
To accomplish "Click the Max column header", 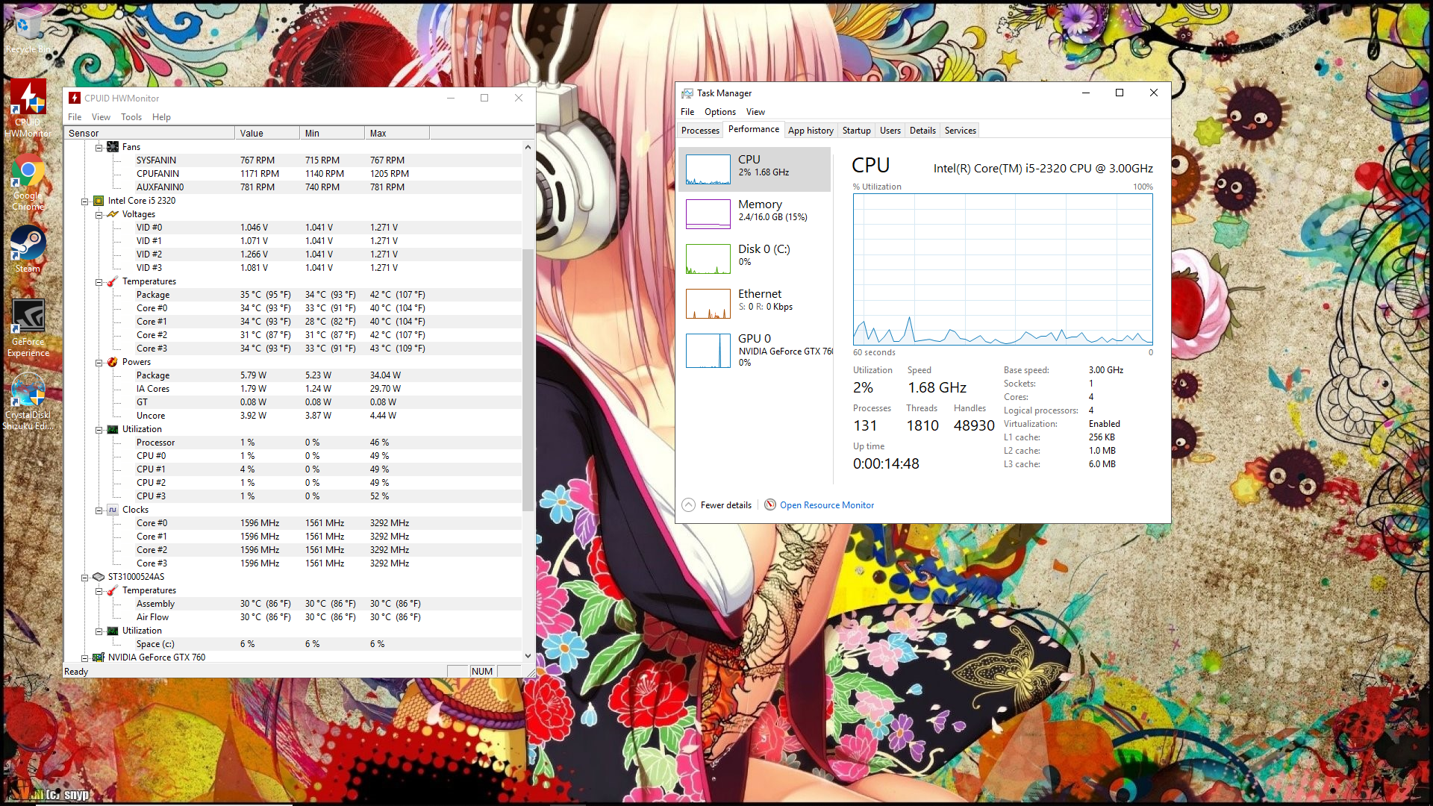I will point(397,134).
